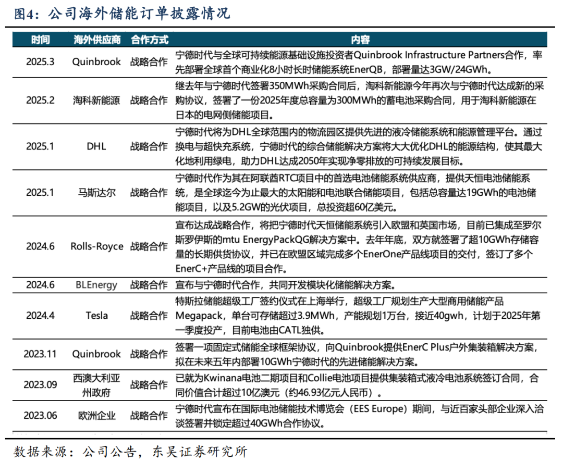563x462 pixels.
Task: Select the date cell 2023.06
Action: [x=40, y=416]
